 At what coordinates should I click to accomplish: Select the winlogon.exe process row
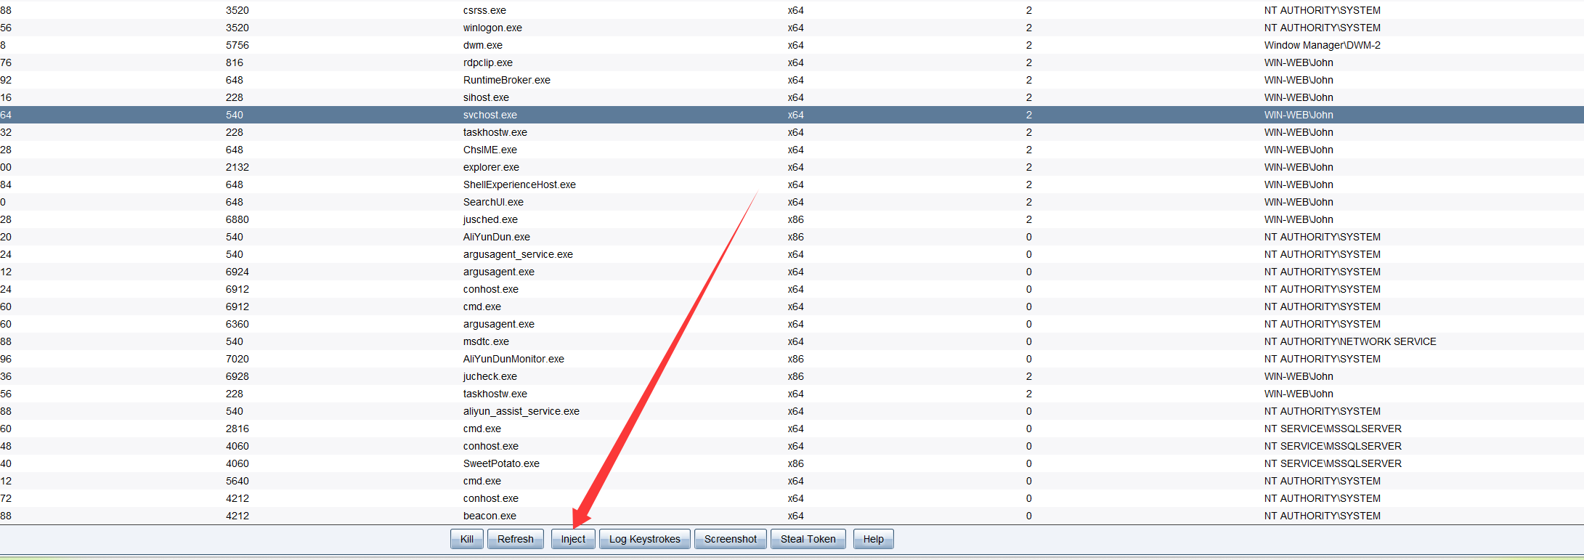[492, 28]
